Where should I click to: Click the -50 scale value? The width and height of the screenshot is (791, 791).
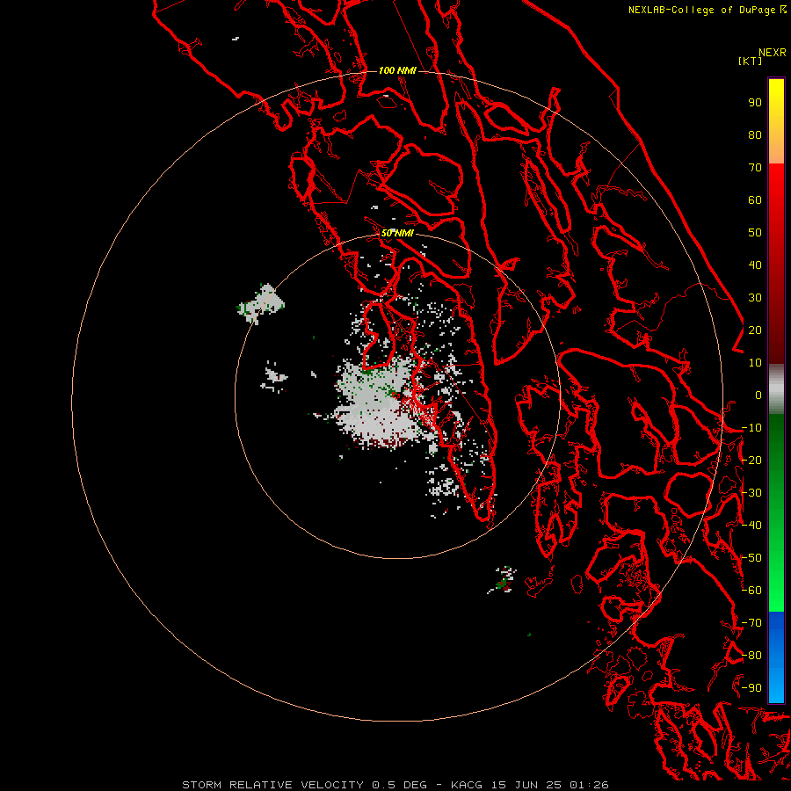point(751,558)
